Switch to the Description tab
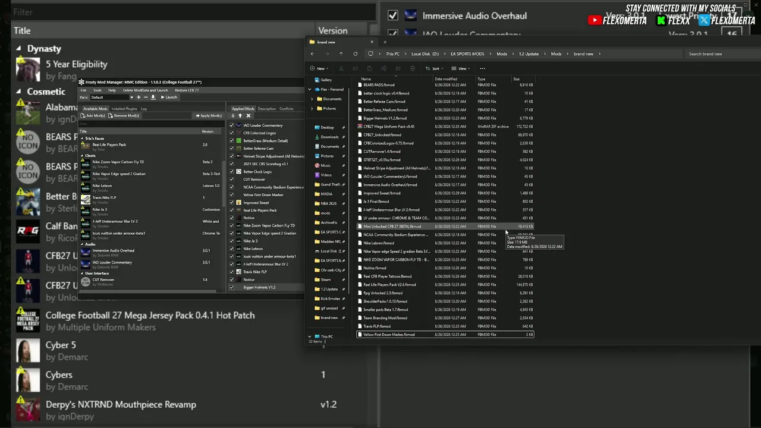The image size is (761, 428). [267, 109]
